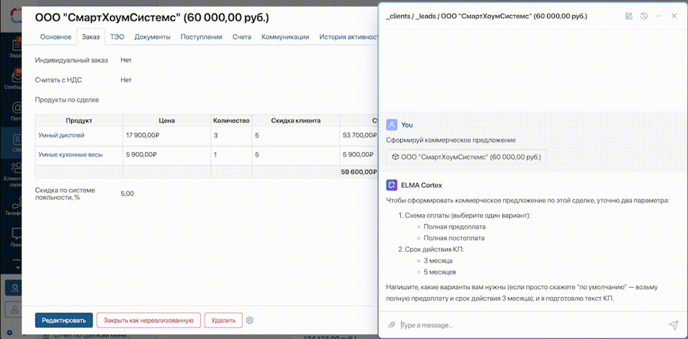Open the Поступления tab
688x339 pixels.
coord(201,37)
